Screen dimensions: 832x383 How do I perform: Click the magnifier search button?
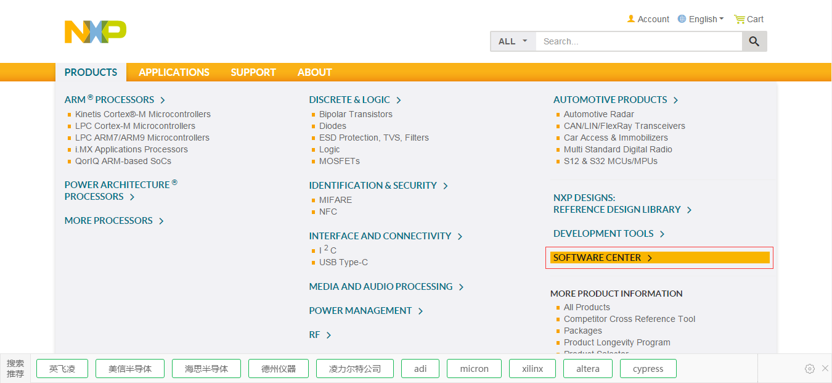point(754,41)
